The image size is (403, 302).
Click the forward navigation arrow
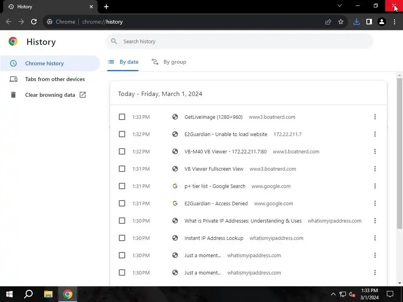[x=21, y=22]
